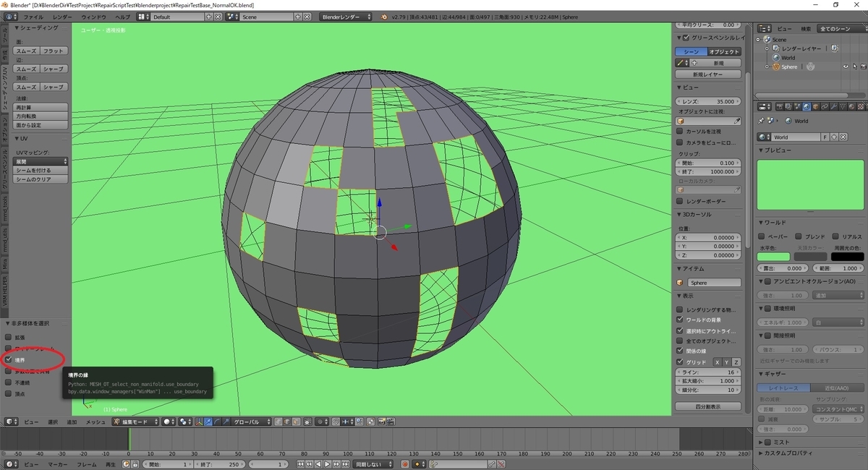Toggle the 関係の線 checkbox
The image size is (868, 470).
[679, 351]
